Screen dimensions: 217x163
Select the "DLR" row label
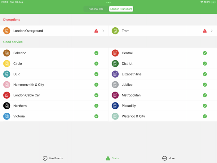16,74
